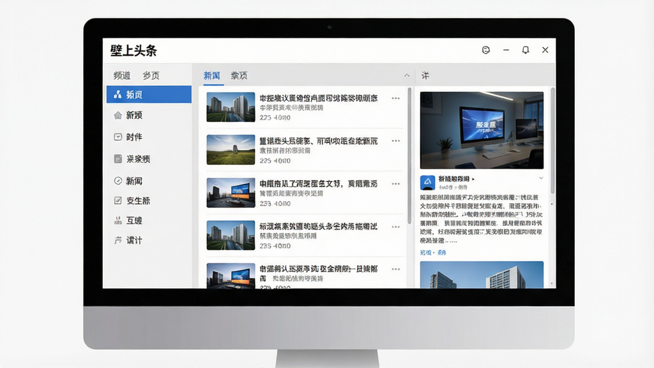This screenshot has width=654, height=368.
Task: View the office monitor image in detail panel
Action: tap(482, 130)
